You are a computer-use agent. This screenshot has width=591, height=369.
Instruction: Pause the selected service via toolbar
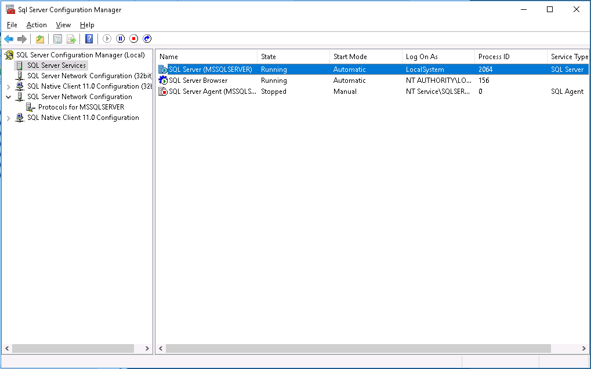point(120,39)
